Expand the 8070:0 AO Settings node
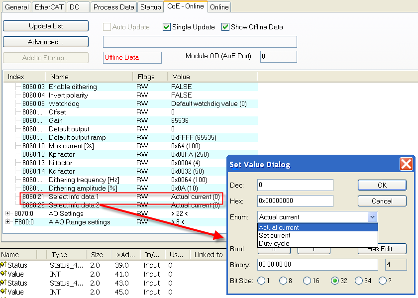 [x=8, y=213]
